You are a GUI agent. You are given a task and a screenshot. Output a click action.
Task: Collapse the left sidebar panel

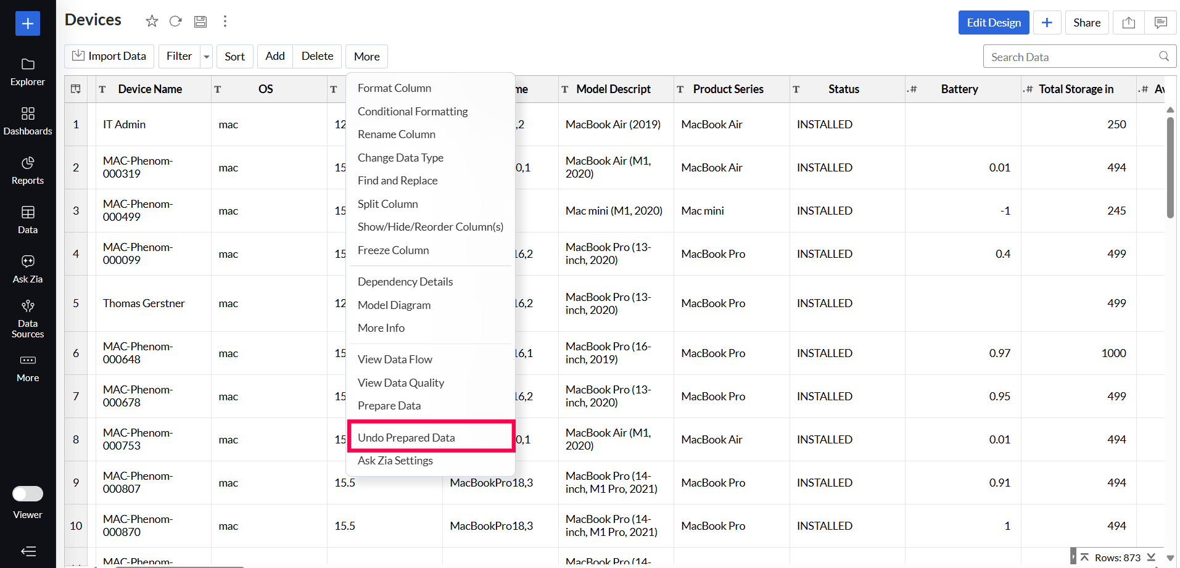point(28,551)
